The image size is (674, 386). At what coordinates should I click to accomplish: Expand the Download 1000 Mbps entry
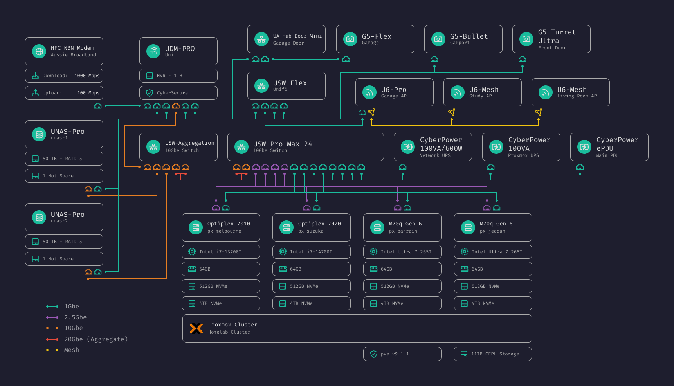pyautogui.click(x=64, y=76)
